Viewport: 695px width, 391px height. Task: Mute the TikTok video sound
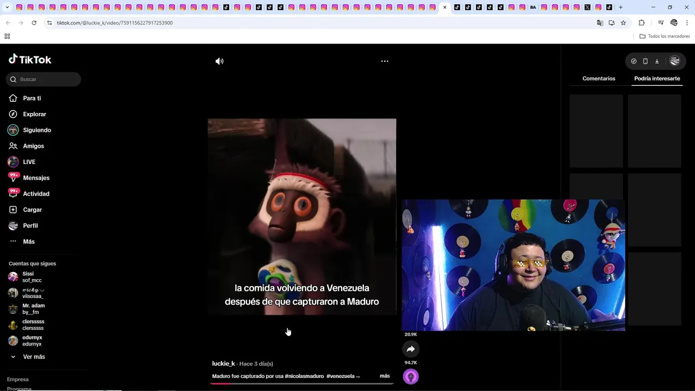pyautogui.click(x=219, y=61)
